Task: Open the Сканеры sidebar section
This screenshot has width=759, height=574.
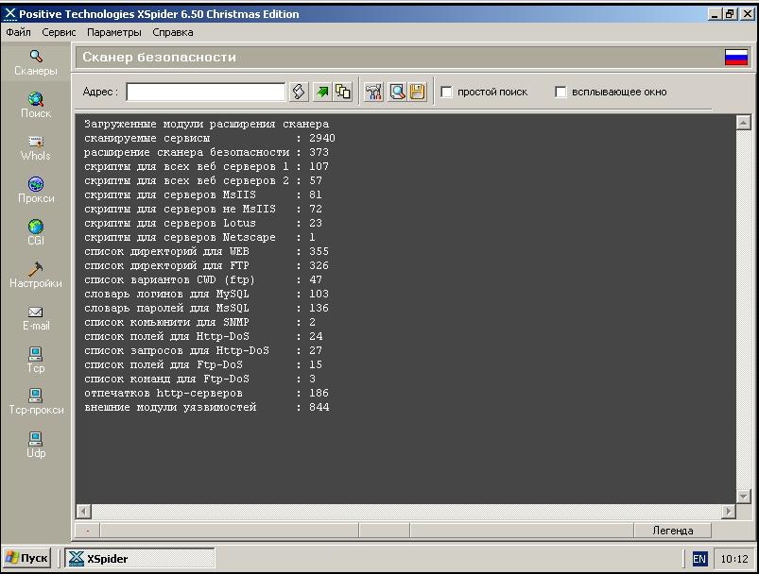Action: tap(36, 63)
